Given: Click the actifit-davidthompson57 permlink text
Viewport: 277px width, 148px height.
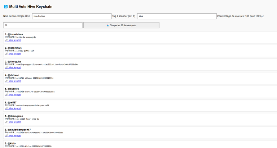Looking at the screenshot, I should tap(40, 133).
